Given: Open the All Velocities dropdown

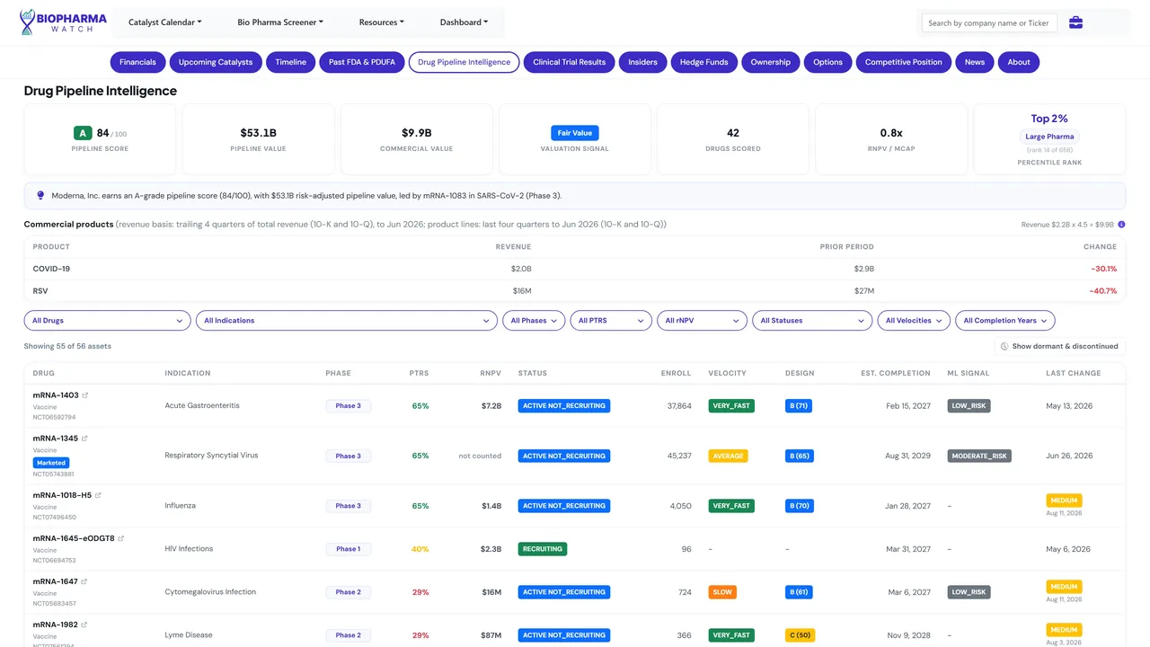Looking at the screenshot, I should 914,321.
